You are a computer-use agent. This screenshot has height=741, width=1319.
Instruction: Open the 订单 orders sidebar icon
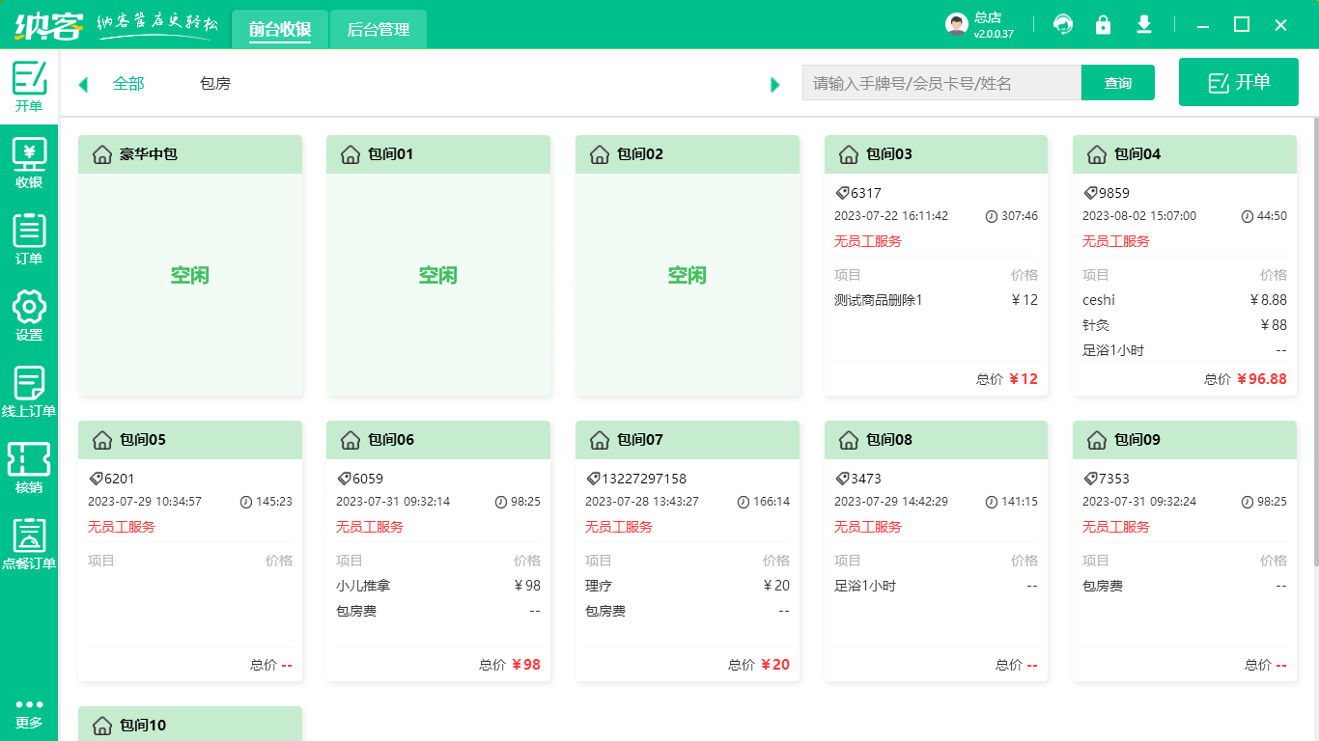[29, 239]
